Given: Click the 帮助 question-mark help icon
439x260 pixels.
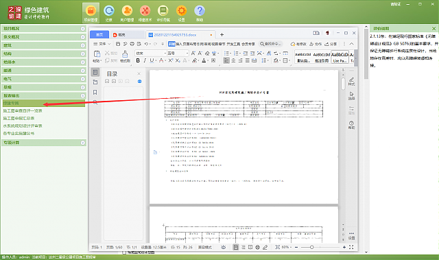Looking at the screenshot, I should (x=200, y=13).
